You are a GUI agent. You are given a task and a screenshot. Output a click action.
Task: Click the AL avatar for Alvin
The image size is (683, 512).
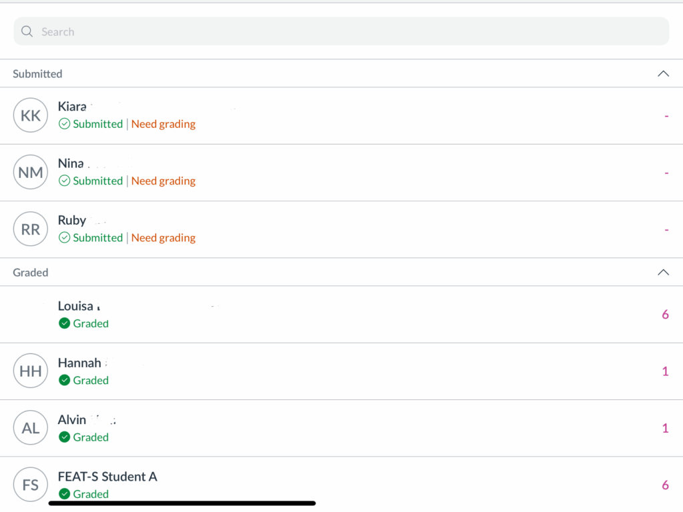tap(31, 428)
